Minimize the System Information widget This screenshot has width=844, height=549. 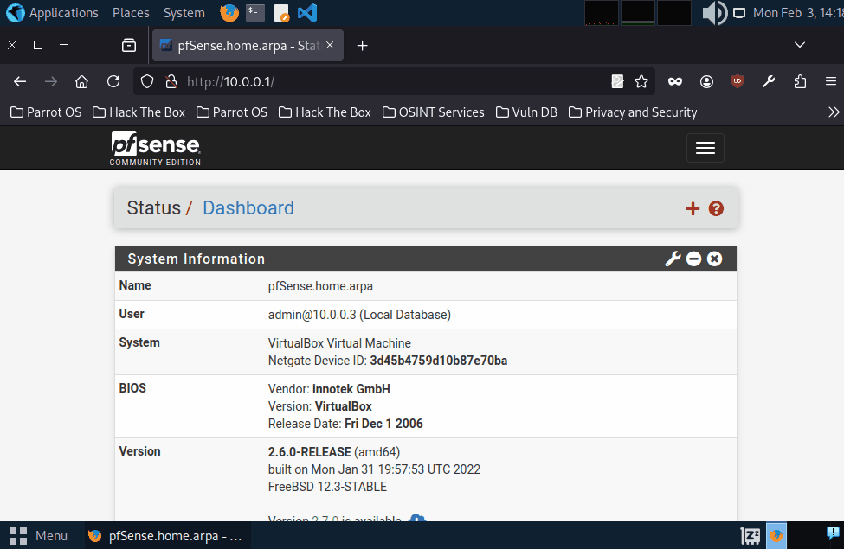click(694, 259)
